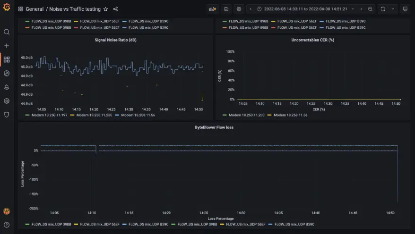The width and height of the screenshot is (415, 234).
Task: Open the Dashboards four-squares sidebar icon
Action: [x=7, y=59]
